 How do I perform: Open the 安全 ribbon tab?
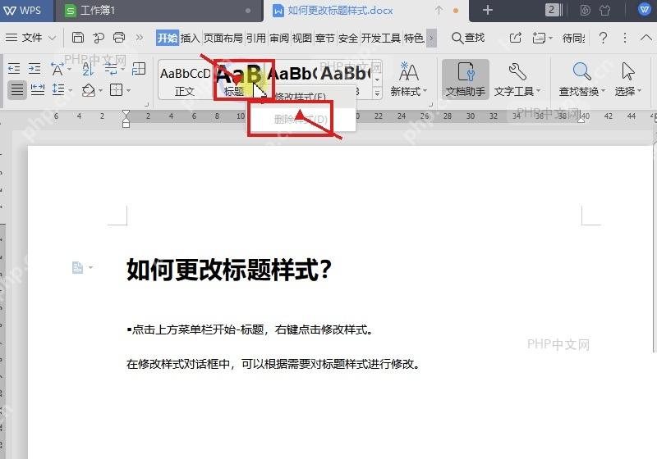[x=347, y=38]
